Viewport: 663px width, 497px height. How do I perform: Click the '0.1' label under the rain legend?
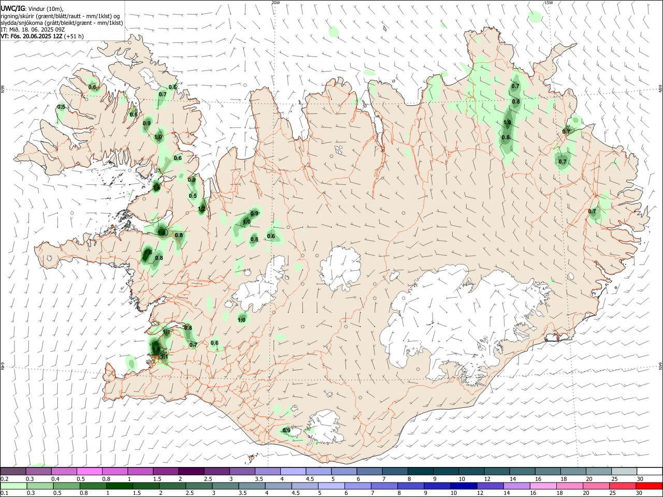coord(4,493)
